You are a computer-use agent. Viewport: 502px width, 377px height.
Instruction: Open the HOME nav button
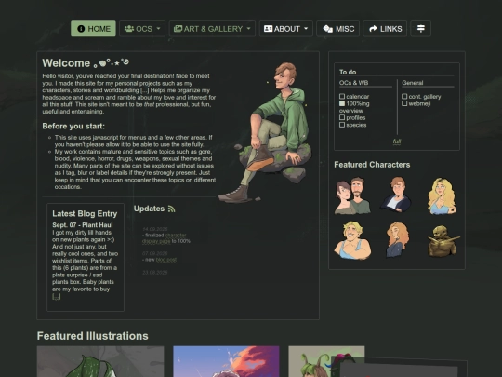coord(93,29)
